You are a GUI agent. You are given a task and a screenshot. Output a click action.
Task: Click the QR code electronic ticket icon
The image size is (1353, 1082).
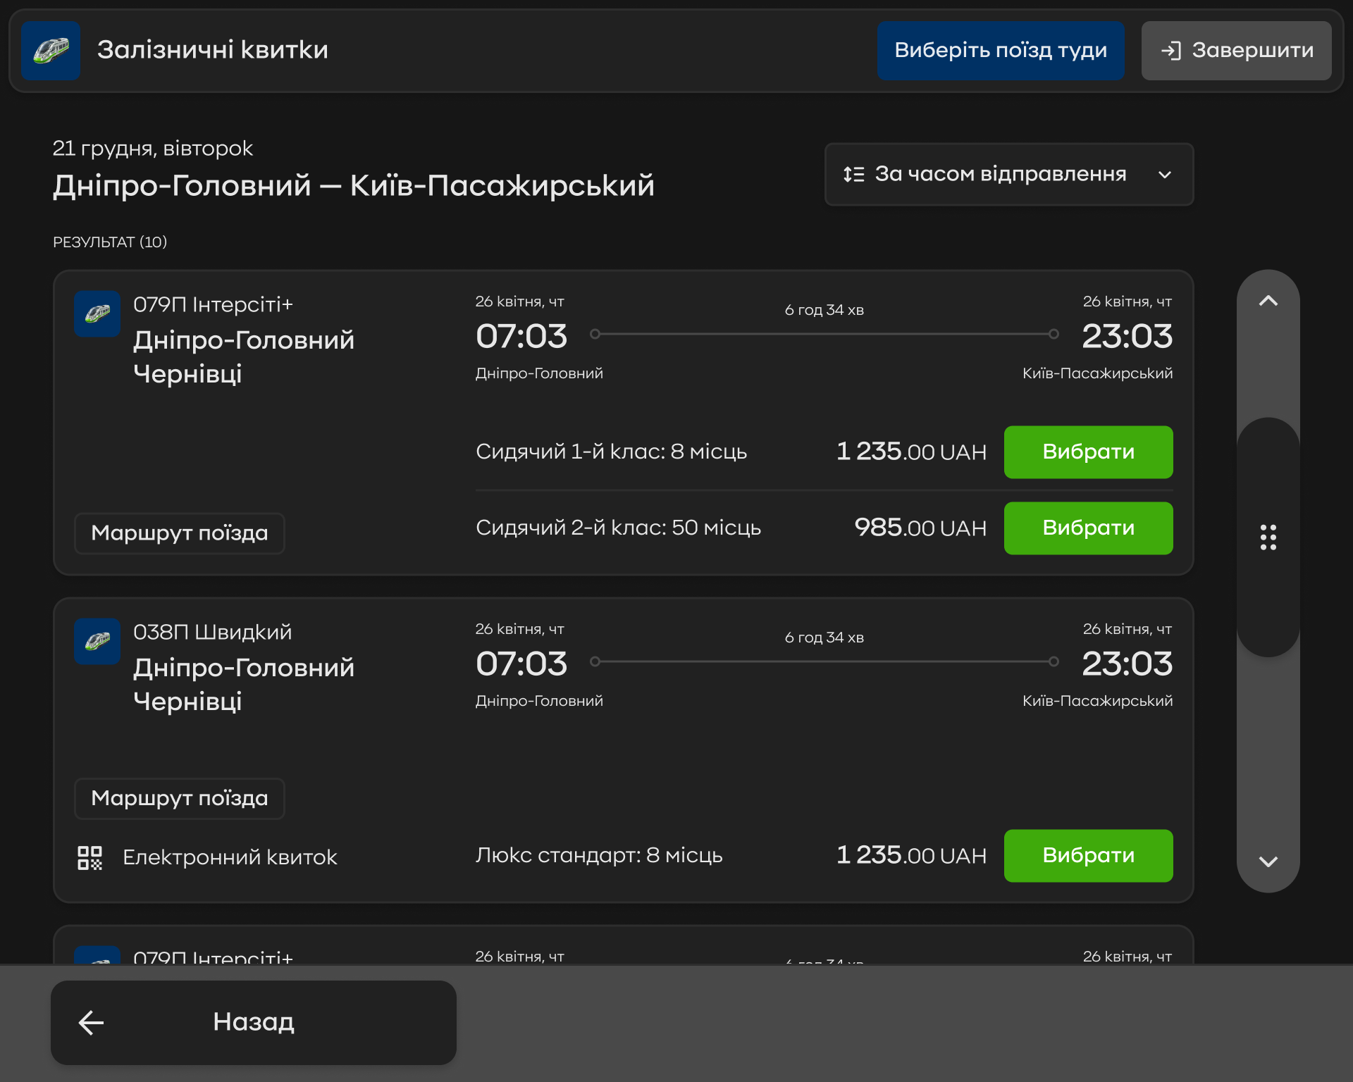(x=89, y=857)
